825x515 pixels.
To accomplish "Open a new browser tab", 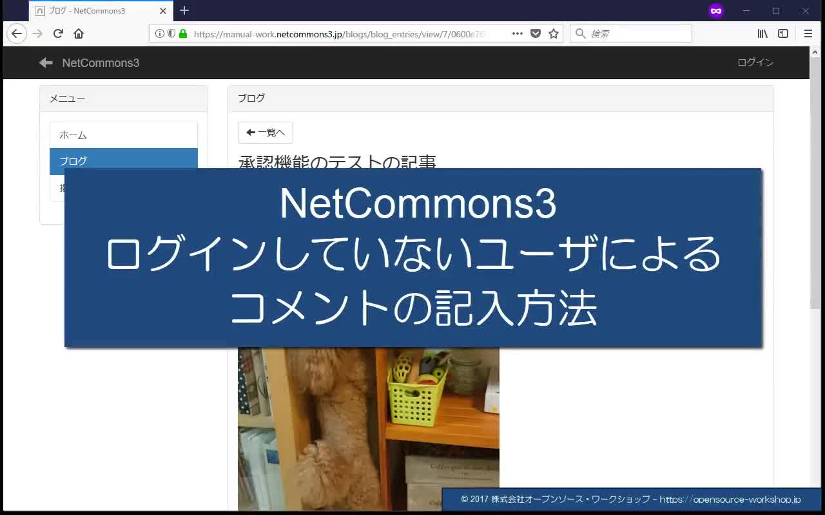I will 184,10.
